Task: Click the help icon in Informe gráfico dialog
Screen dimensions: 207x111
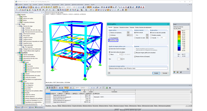Action: tap(109, 73)
